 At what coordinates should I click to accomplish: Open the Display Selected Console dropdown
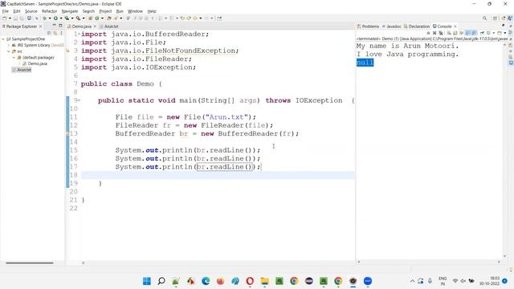(x=493, y=33)
